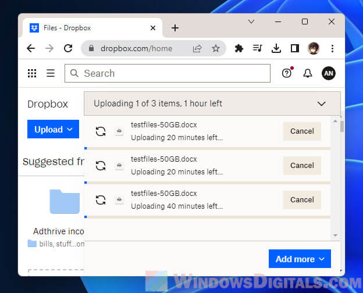This screenshot has height=293, width=363.
Task: Open Dropbox app grid launcher
Action: tap(32, 73)
